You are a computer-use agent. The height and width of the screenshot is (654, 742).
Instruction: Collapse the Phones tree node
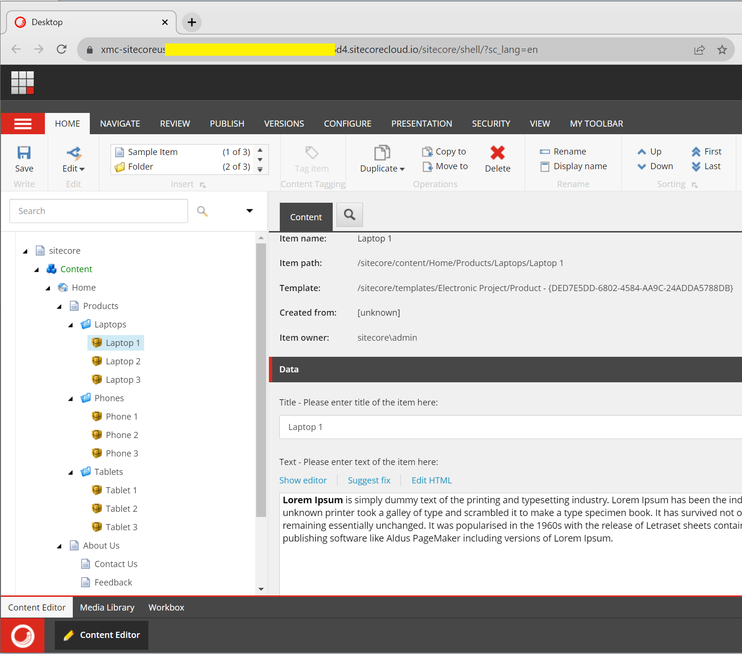tap(71, 399)
